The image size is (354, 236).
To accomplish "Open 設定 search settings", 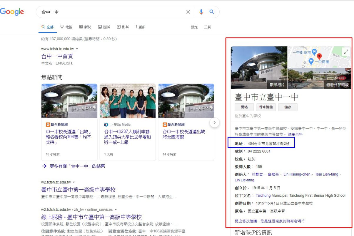I will [194, 27].
